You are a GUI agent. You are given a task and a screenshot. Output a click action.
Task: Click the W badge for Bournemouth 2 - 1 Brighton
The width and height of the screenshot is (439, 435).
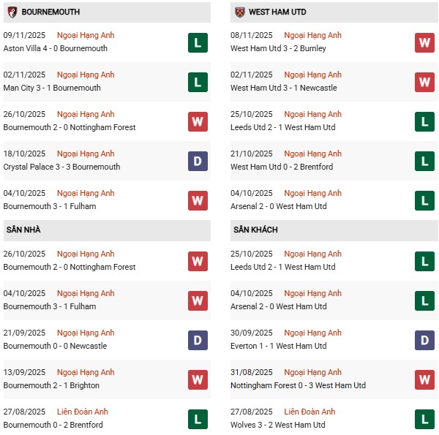click(198, 379)
